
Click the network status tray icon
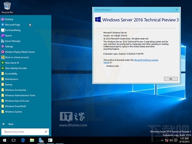coord(166,140)
